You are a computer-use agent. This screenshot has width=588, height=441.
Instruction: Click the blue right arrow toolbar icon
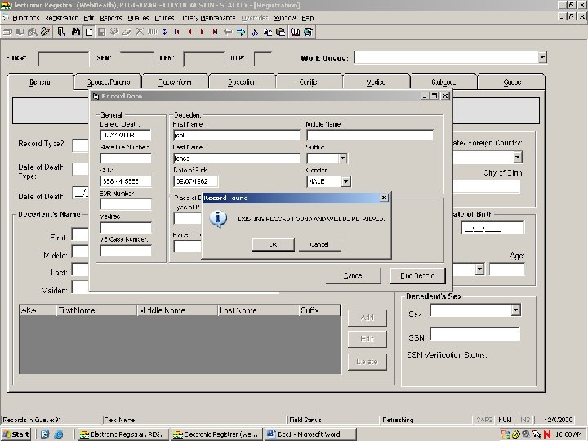tap(241, 32)
